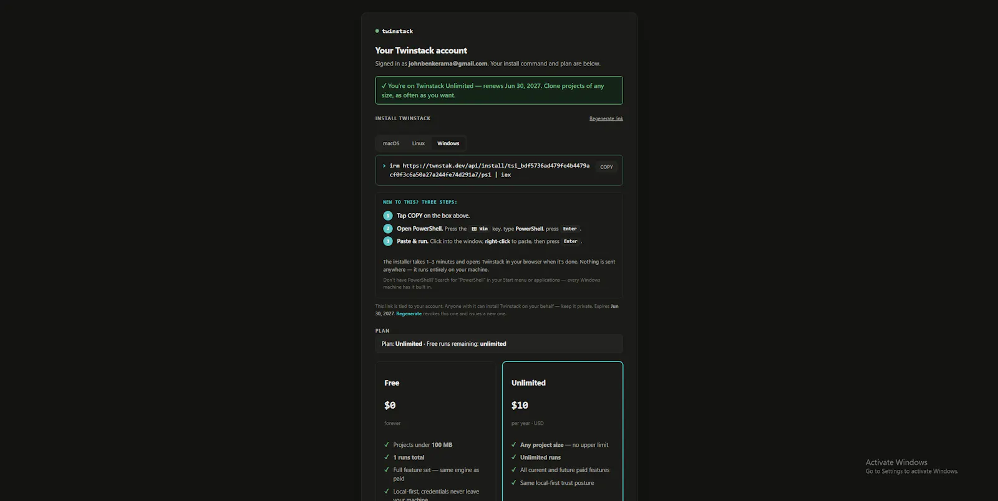Click the Enter key badge in step 2
Image resolution: width=998 pixels, height=501 pixels.
[570, 229]
